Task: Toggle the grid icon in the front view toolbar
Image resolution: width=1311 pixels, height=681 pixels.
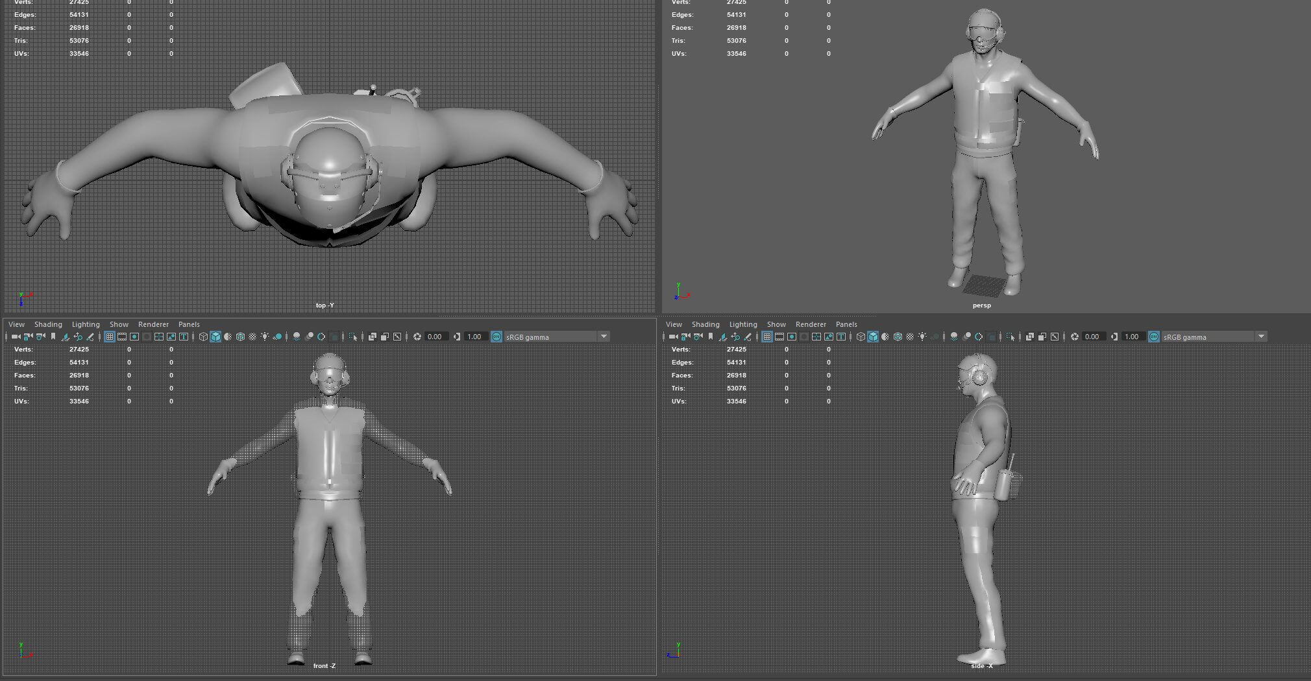Action: pyautogui.click(x=109, y=337)
